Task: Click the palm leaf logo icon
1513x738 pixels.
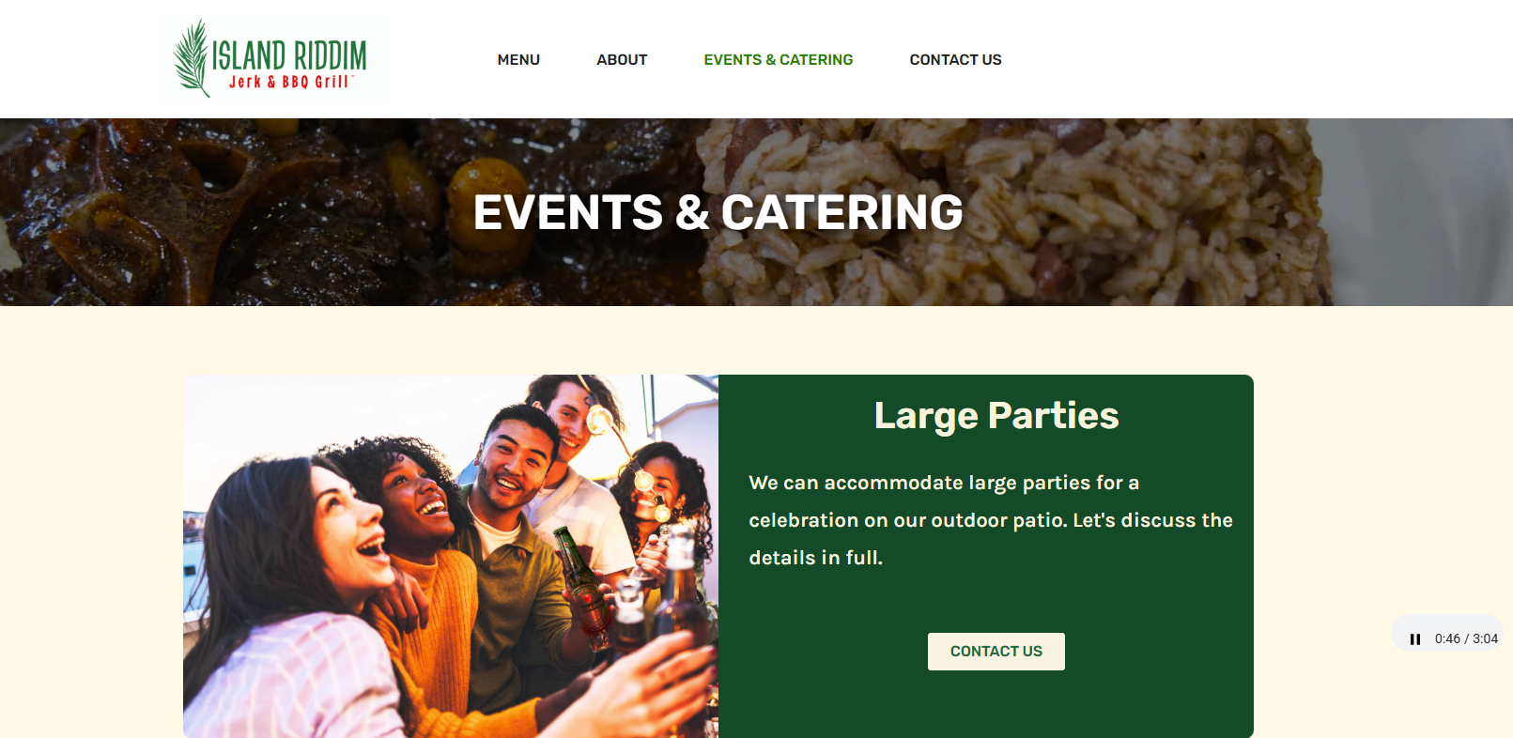Action: tap(192, 58)
